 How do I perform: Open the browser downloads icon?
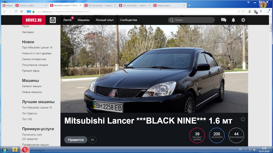pos(268,11)
